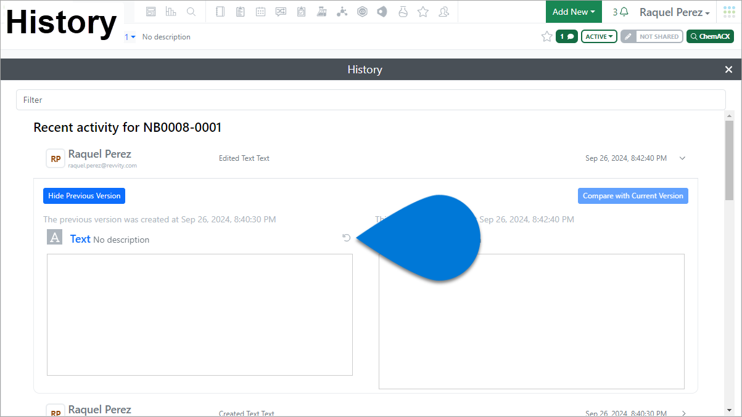Open the ACTIVE status dropdown

[x=600, y=37]
